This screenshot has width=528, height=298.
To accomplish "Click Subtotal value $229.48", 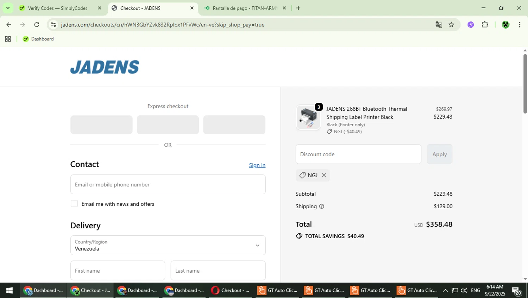I will 443,194.
